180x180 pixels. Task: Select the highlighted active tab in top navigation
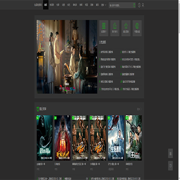click(x=45, y=5)
